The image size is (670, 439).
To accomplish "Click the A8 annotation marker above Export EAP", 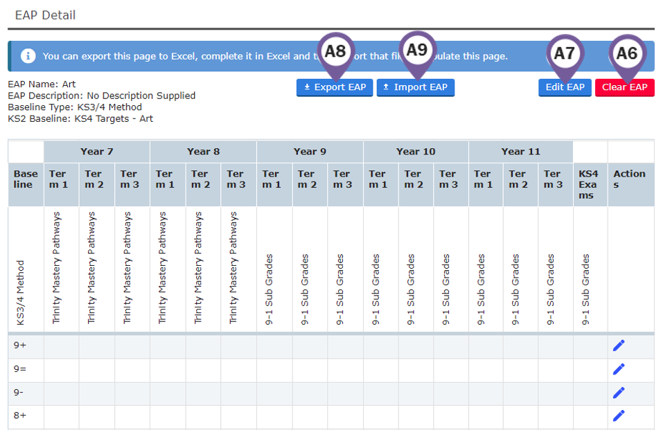I will 335,51.
